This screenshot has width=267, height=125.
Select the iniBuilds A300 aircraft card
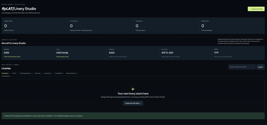pos(133,53)
